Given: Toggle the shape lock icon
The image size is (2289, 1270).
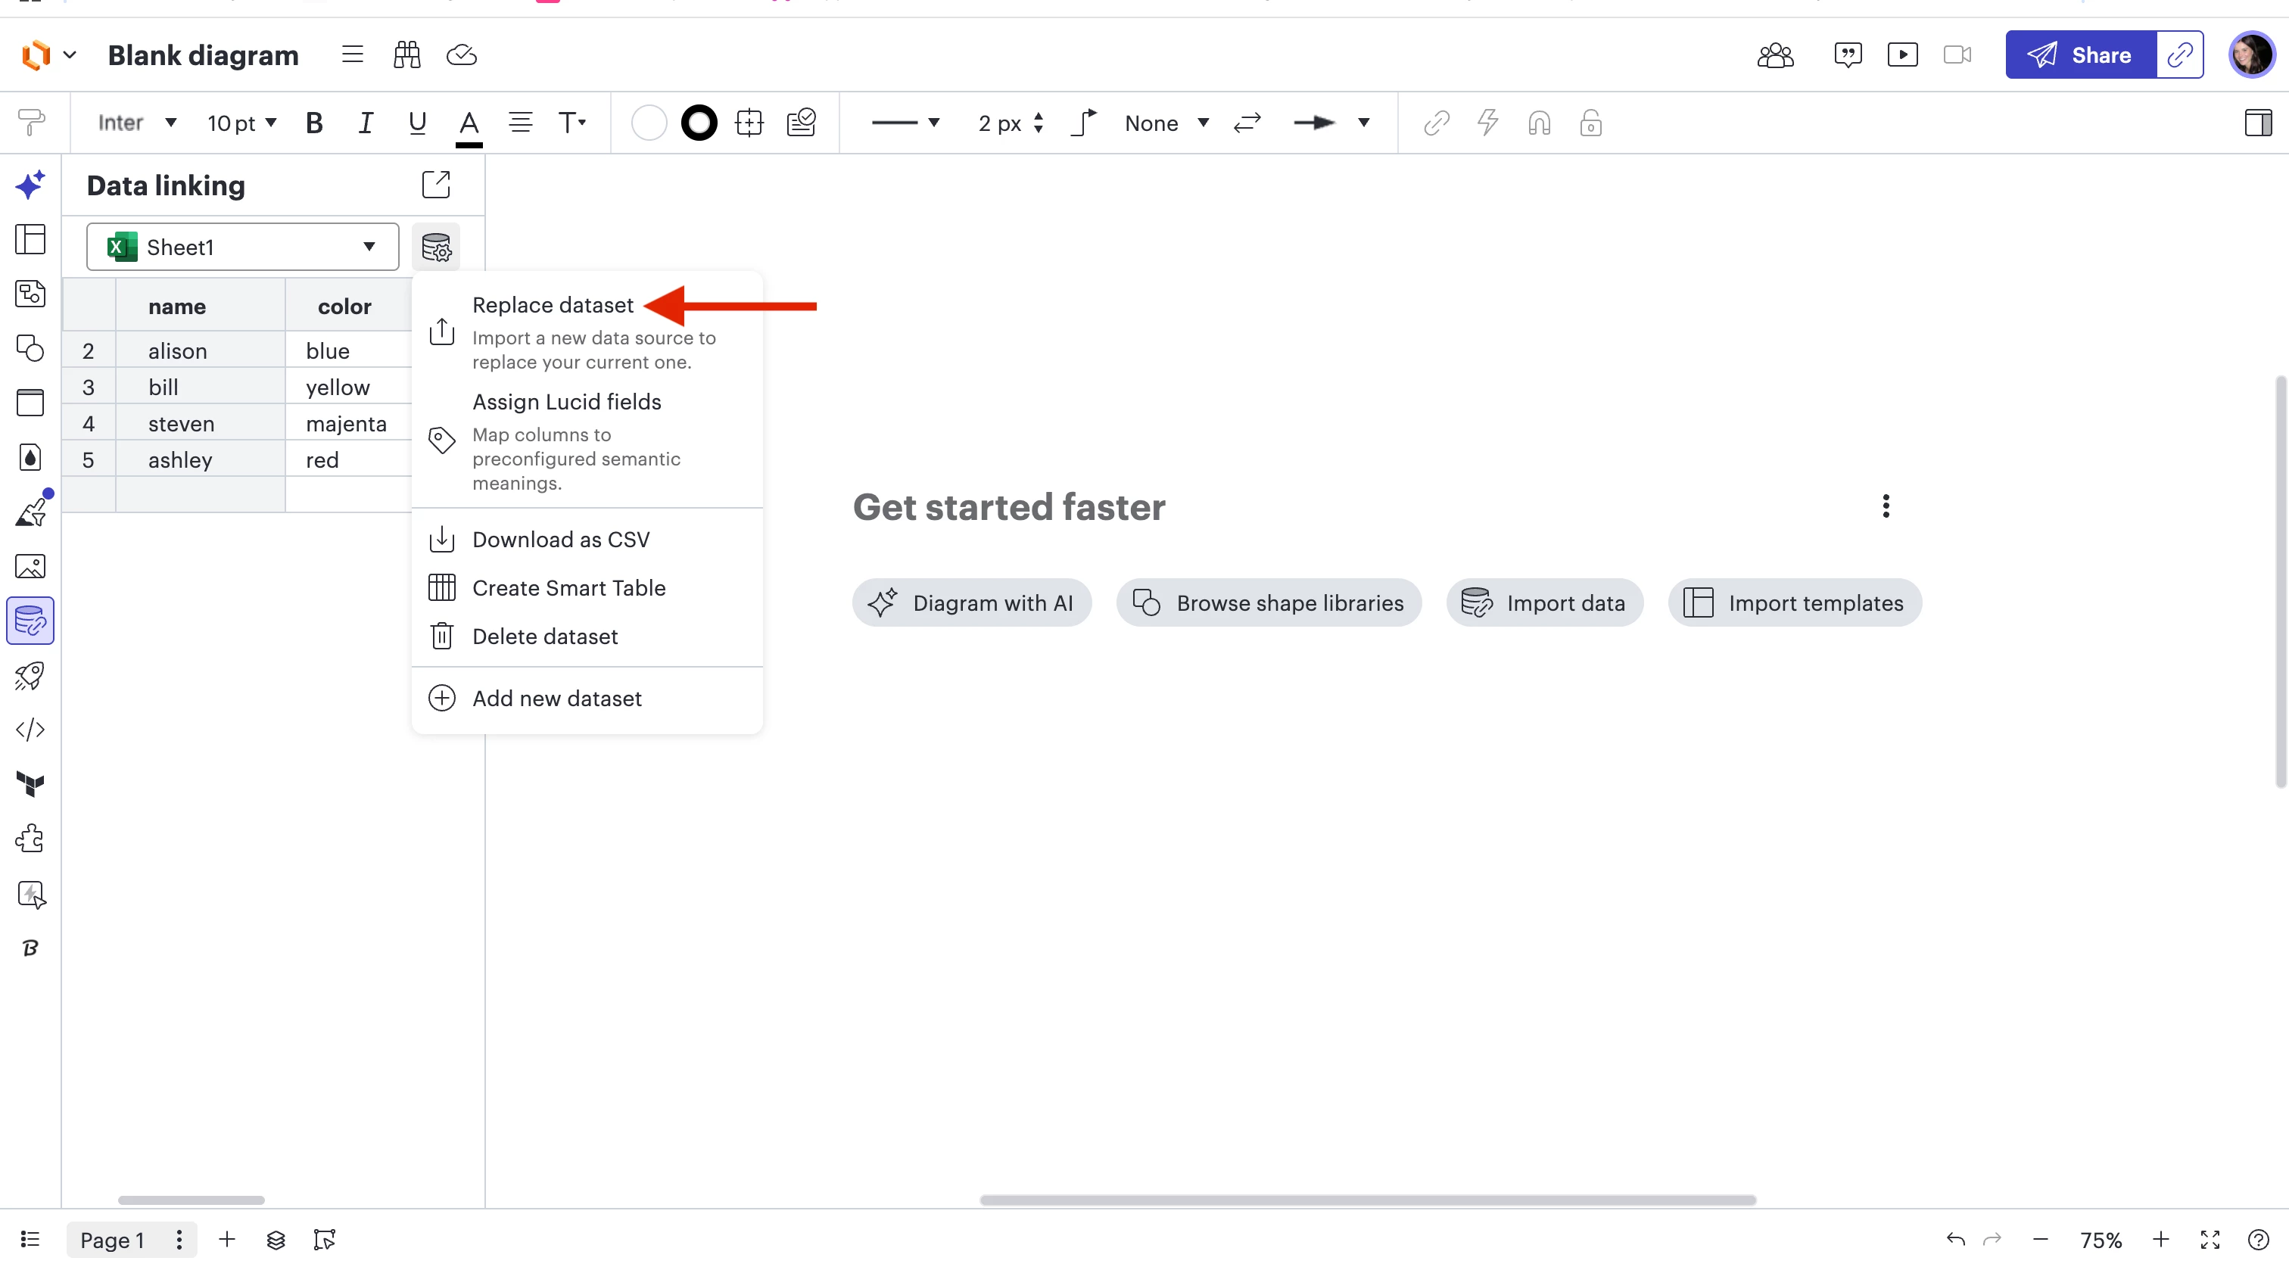Looking at the screenshot, I should click(1590, 123).
